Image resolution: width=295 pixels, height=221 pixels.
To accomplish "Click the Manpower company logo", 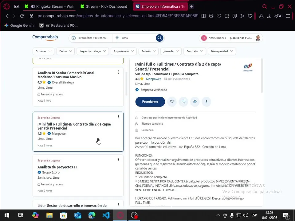I will tap(248, 68).
